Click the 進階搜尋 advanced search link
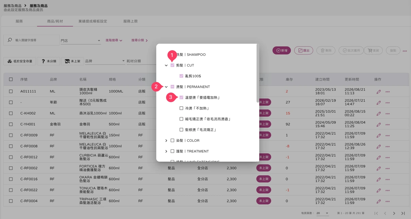The image size is (411, 219). tap(114, 40)
